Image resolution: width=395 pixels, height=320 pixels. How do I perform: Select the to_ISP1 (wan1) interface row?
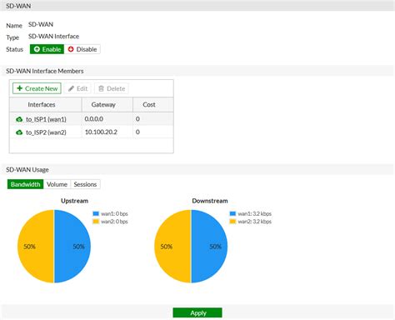click(92, 119)
